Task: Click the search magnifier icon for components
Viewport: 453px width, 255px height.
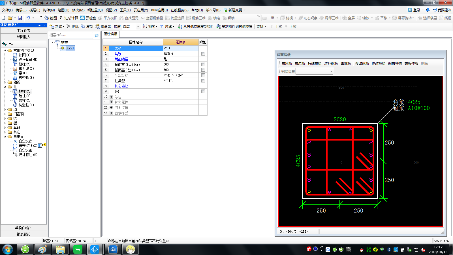Action: pos(97,35)
